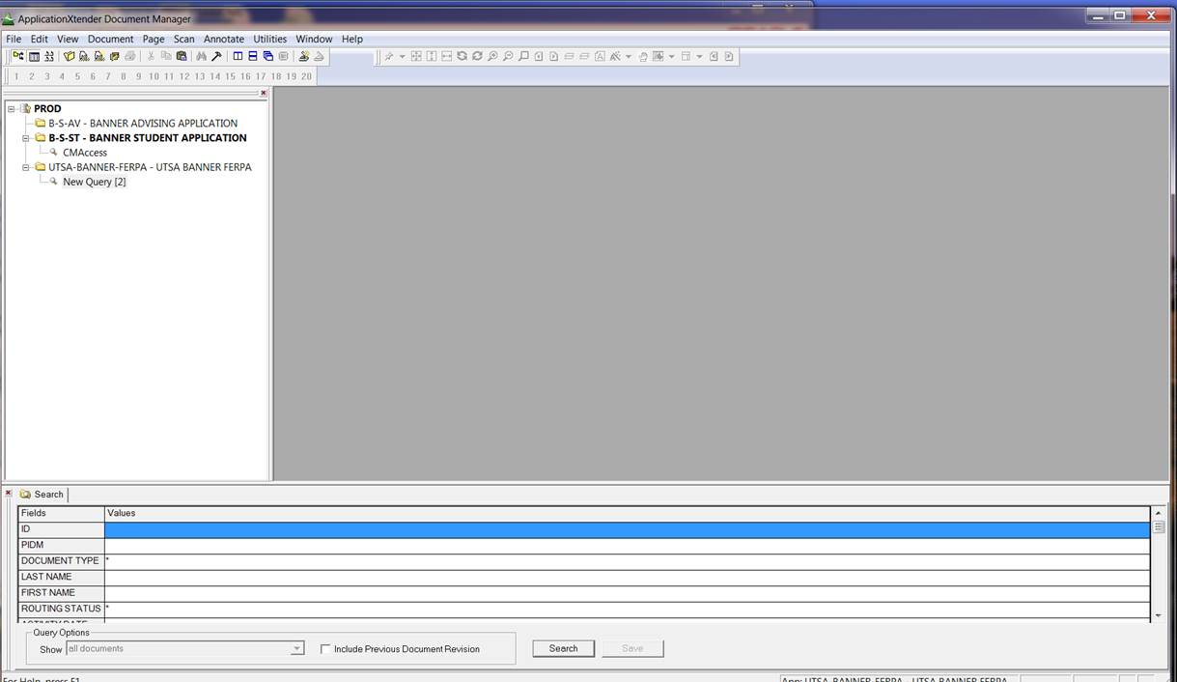This screenshot has height=682, width=1177.
Task: Open the Utilities menu
Action: click(x=269, y=40)
